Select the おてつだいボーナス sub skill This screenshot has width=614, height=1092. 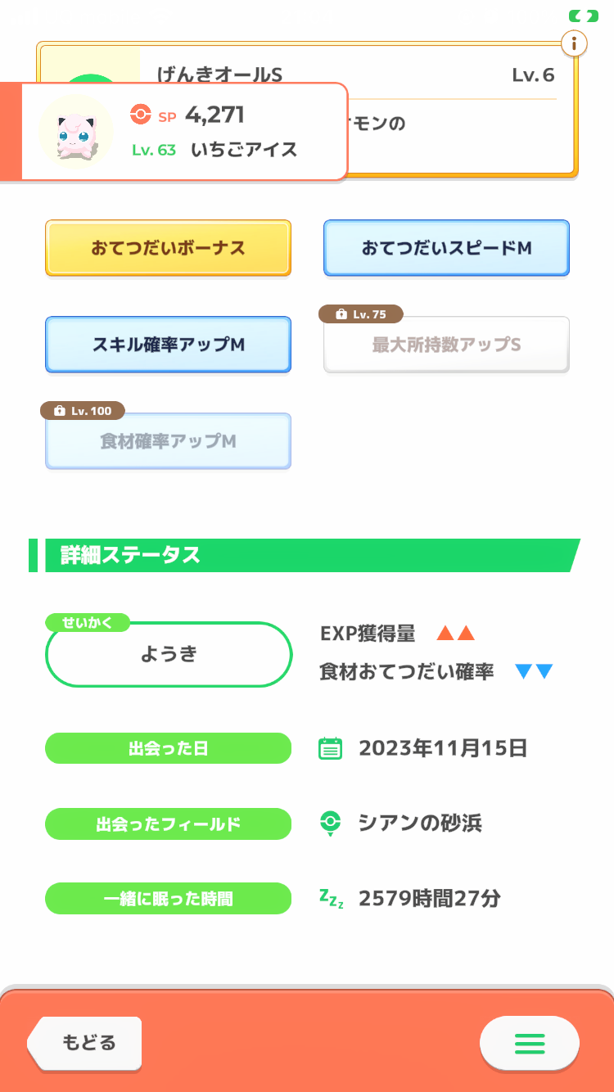pyautogui.click(x=168, y=248)
